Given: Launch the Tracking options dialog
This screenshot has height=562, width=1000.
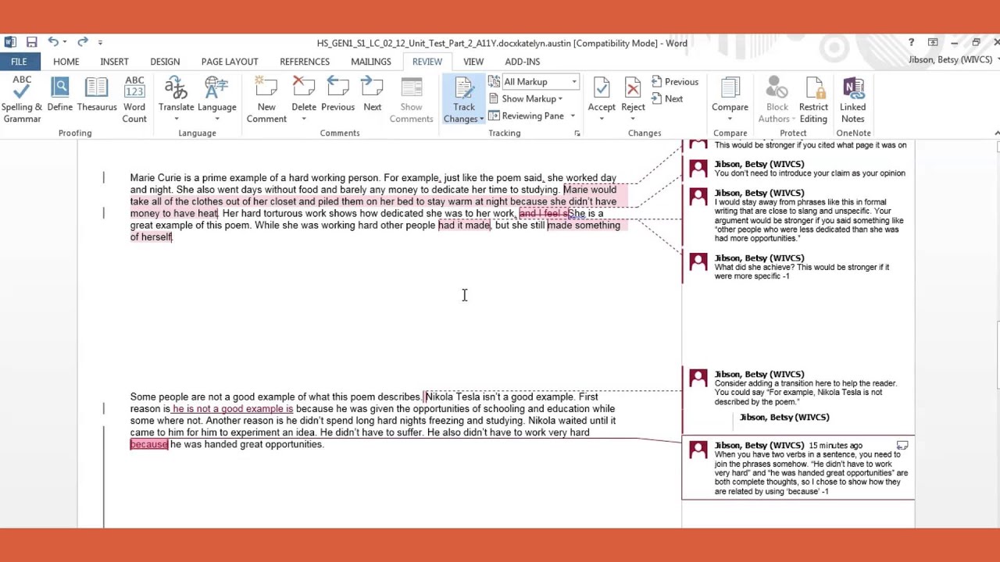Looking at the screenshot, I should (577, 133).
